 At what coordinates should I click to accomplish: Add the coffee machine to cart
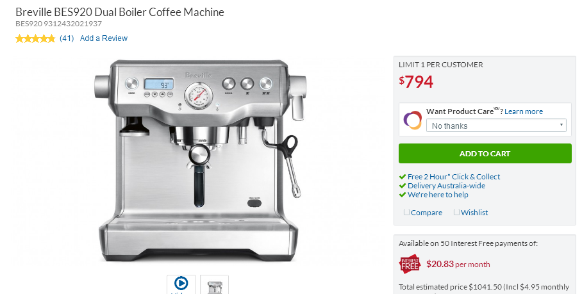pos(485,154)
